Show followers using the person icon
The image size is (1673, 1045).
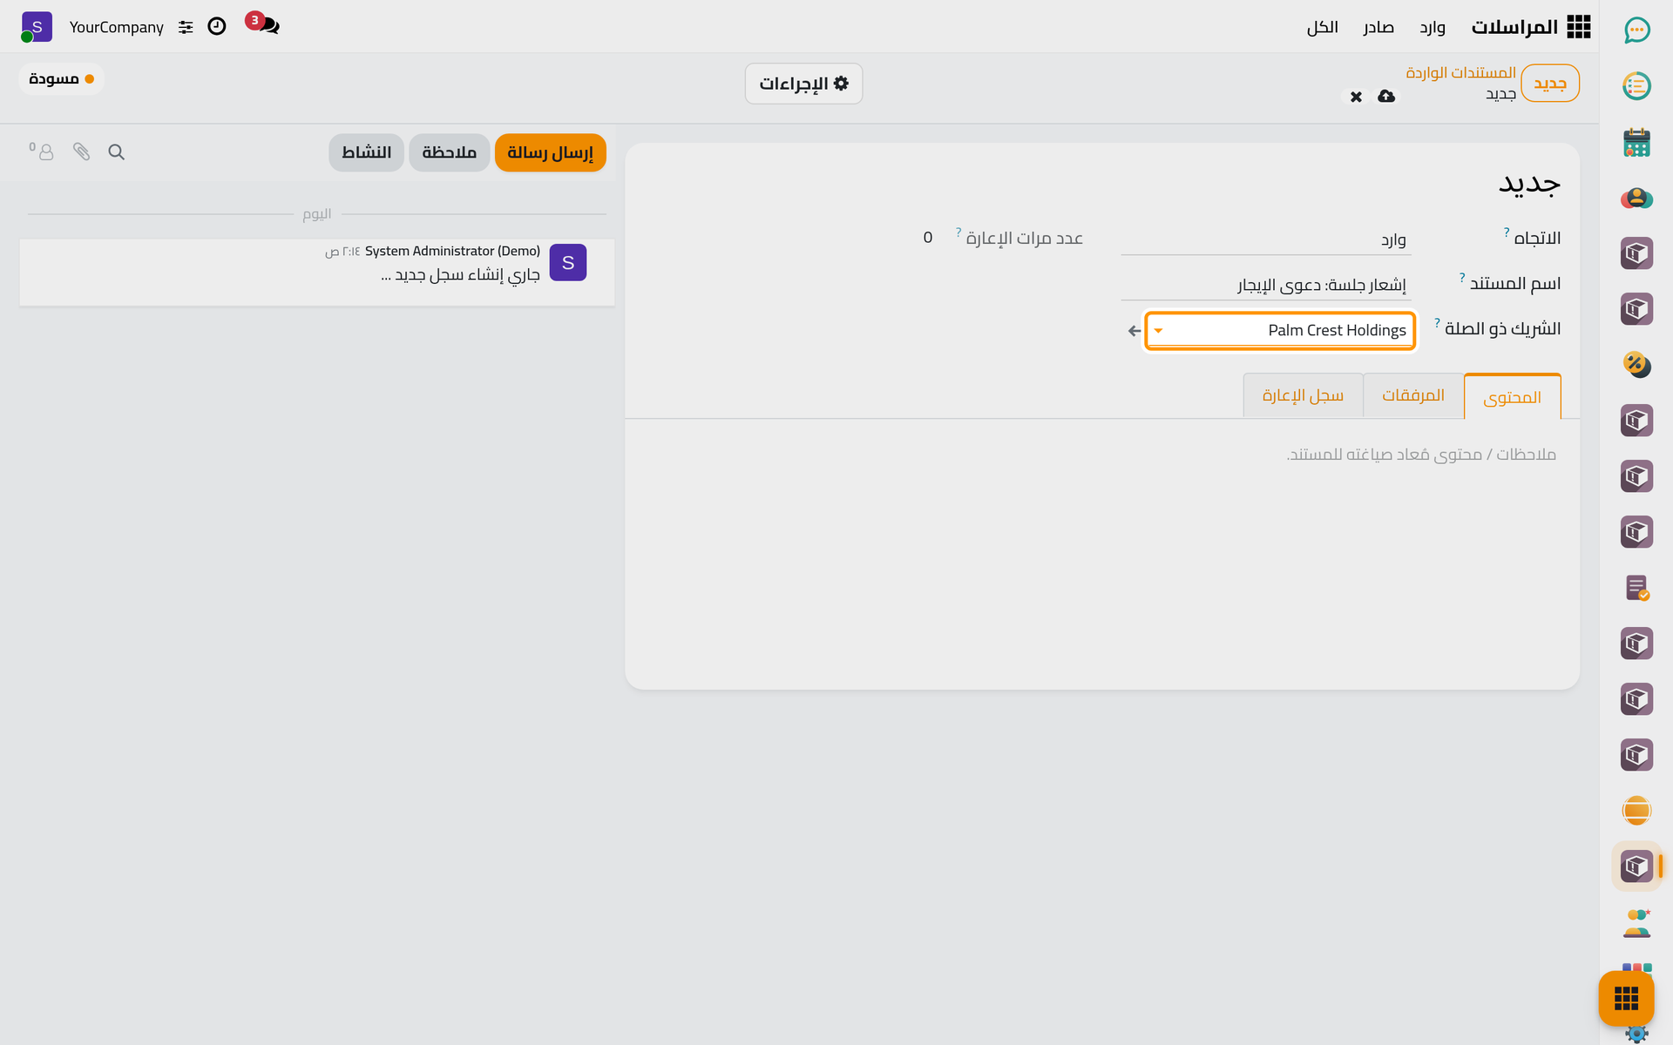click(42, 152)
